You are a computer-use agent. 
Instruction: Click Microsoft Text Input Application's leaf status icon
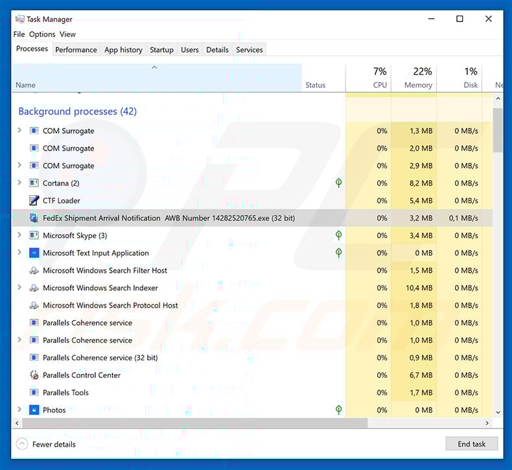[x=338, y=253]
